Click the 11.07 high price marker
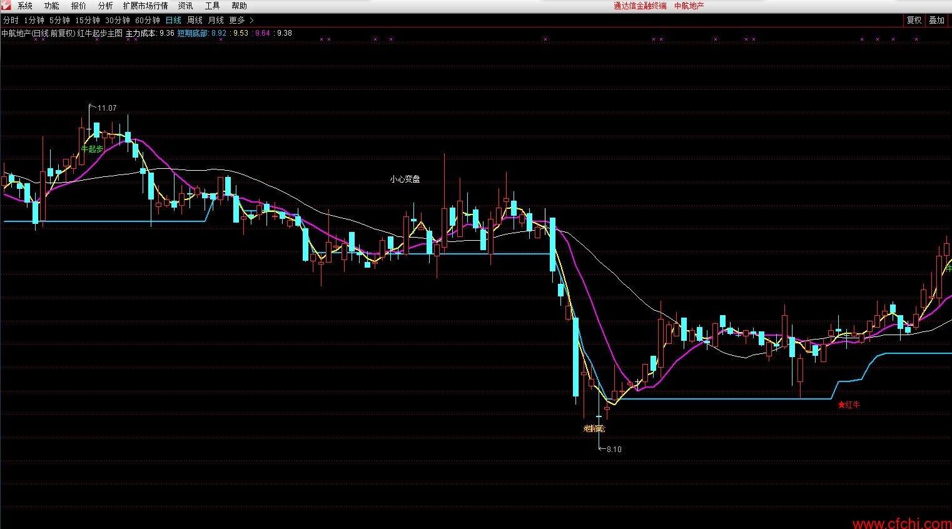 click(106, 108)
